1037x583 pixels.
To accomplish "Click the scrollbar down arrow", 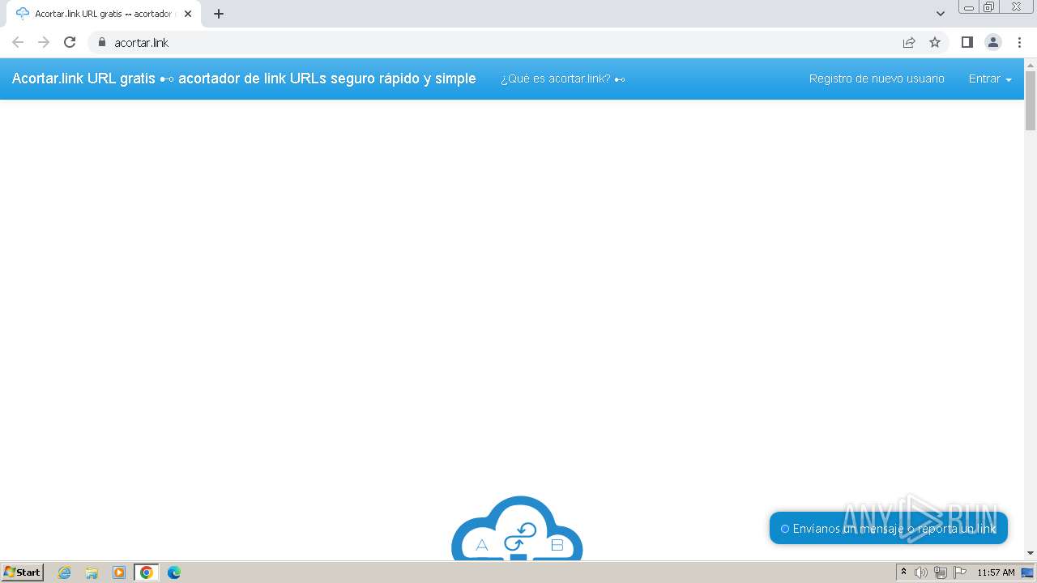I will 1031,553.
